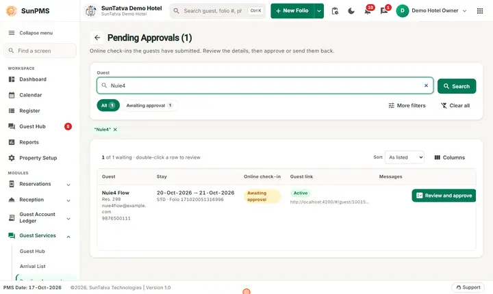Open the New Folio dropdown arrow

(x=319, y=11)
